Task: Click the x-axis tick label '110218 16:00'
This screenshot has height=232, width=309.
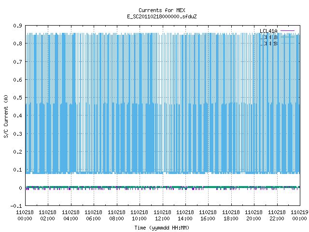Action: (x=208, y=216)
